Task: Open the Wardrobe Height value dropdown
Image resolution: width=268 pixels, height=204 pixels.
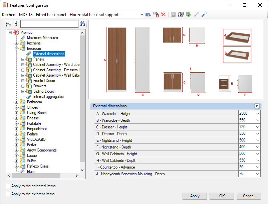Action: 258,114
